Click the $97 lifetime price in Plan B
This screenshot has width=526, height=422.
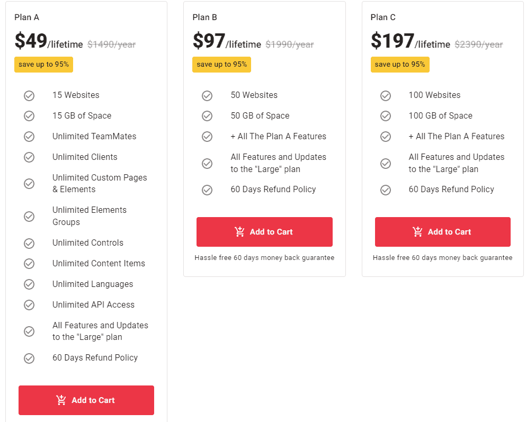point(209,41)
